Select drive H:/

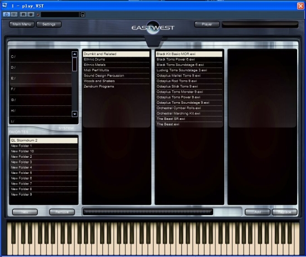(x=41, y=111)
